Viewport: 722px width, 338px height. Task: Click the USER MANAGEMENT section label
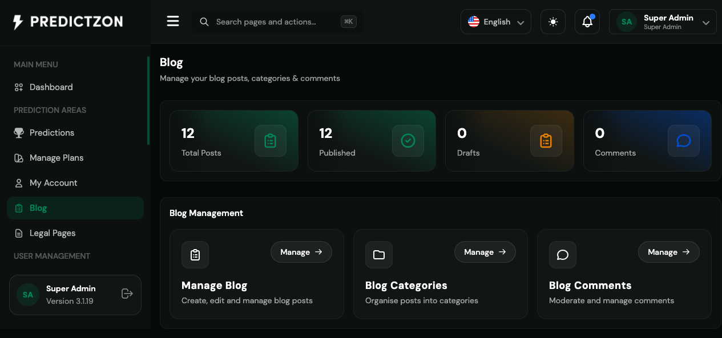(x=52, y=256)
